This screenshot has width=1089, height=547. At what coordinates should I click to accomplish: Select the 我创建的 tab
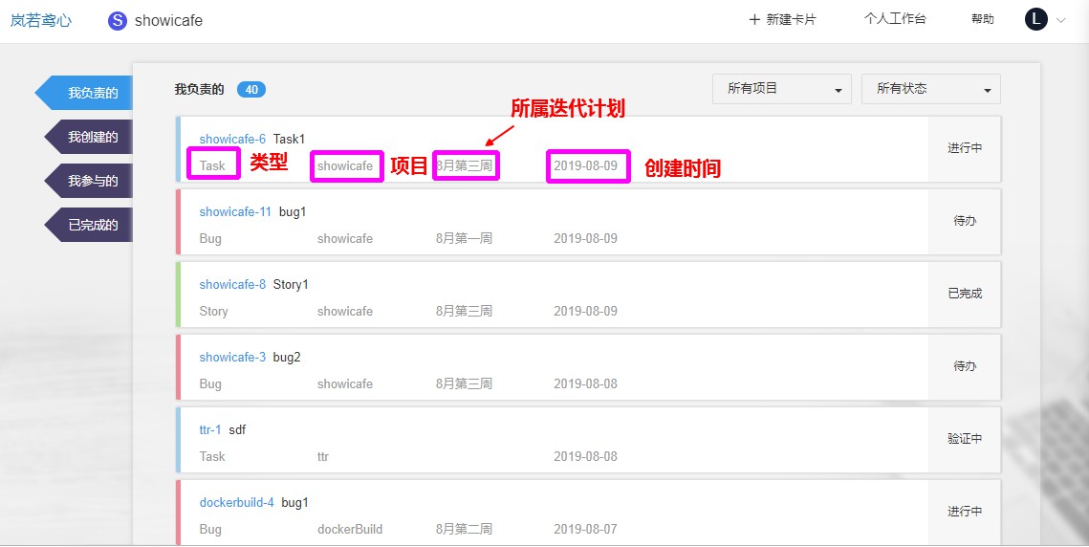(x=88, y=137)
